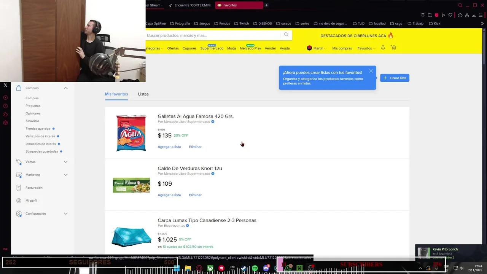This screenshot has height=274, width=487.
Task: Open Mis compras link in header
Action: (342, 48)
